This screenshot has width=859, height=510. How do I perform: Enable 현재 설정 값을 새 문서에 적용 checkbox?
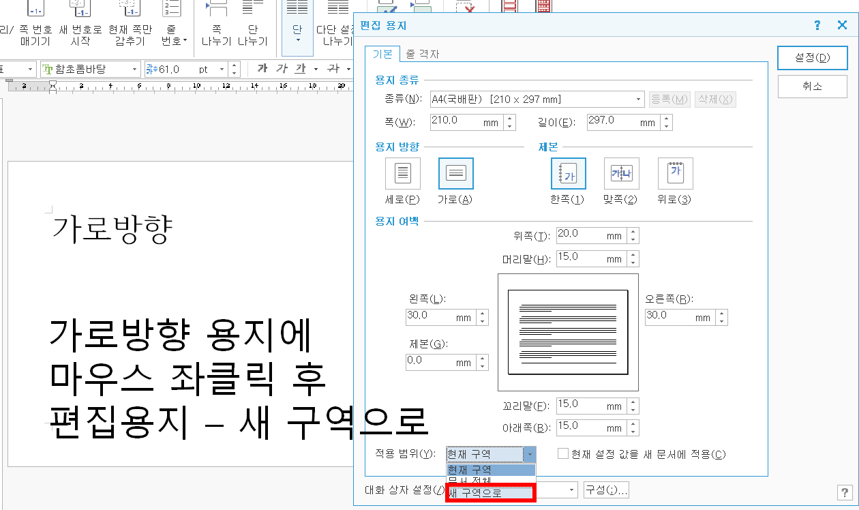click(x=562, y=453)
